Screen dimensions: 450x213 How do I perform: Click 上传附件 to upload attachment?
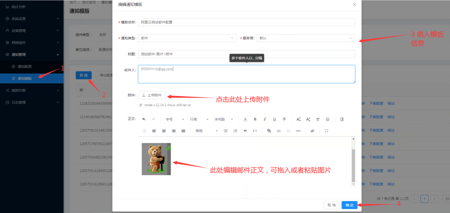(152, 95)
